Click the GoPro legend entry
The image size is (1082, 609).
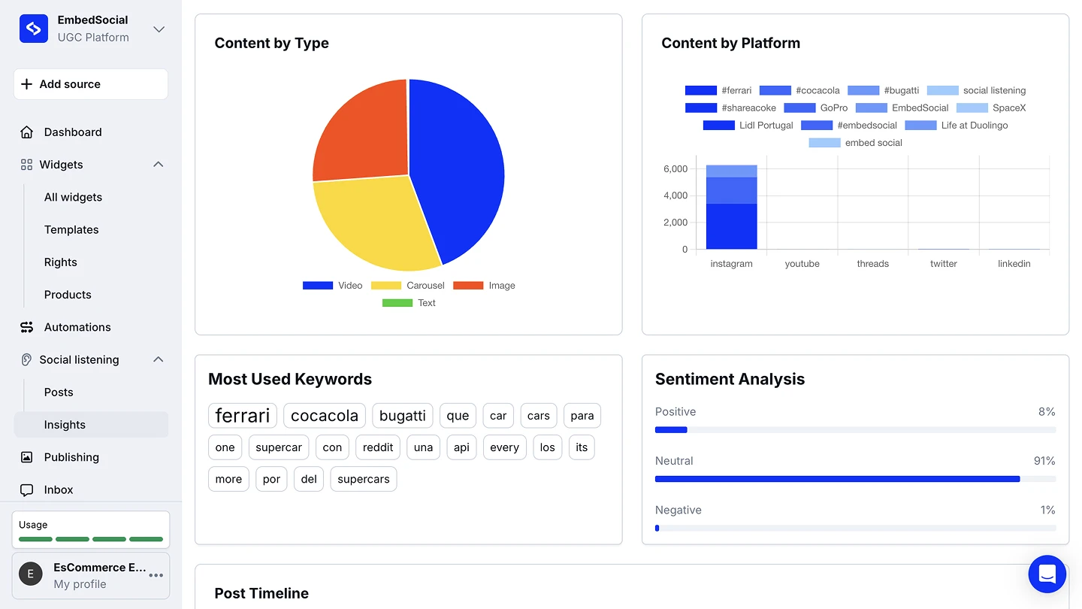tap(816, 108)
